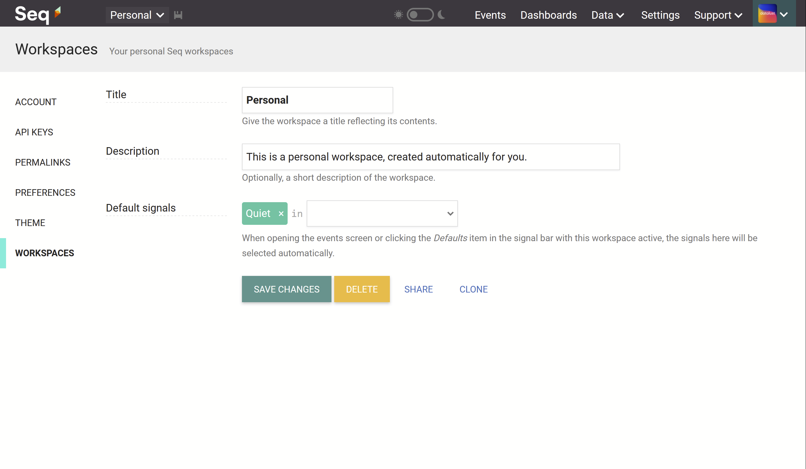Go to Dashboards
The height and width of the screenshot is (469, 806).
[549, 15]
